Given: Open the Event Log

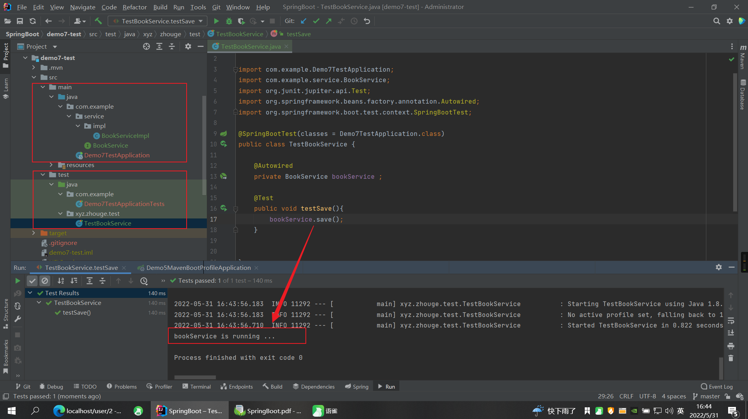Looking at the screenshot, I should pyautogui.click(x=717, y=386).
